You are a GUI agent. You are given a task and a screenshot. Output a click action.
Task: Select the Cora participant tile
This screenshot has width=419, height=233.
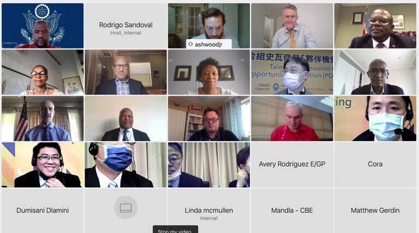point(375,164)
